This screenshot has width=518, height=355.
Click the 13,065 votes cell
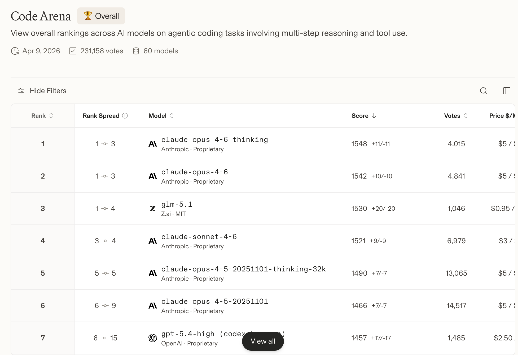456,273
